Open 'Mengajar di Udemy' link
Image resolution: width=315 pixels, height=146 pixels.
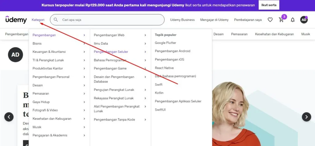pos(214,20)
